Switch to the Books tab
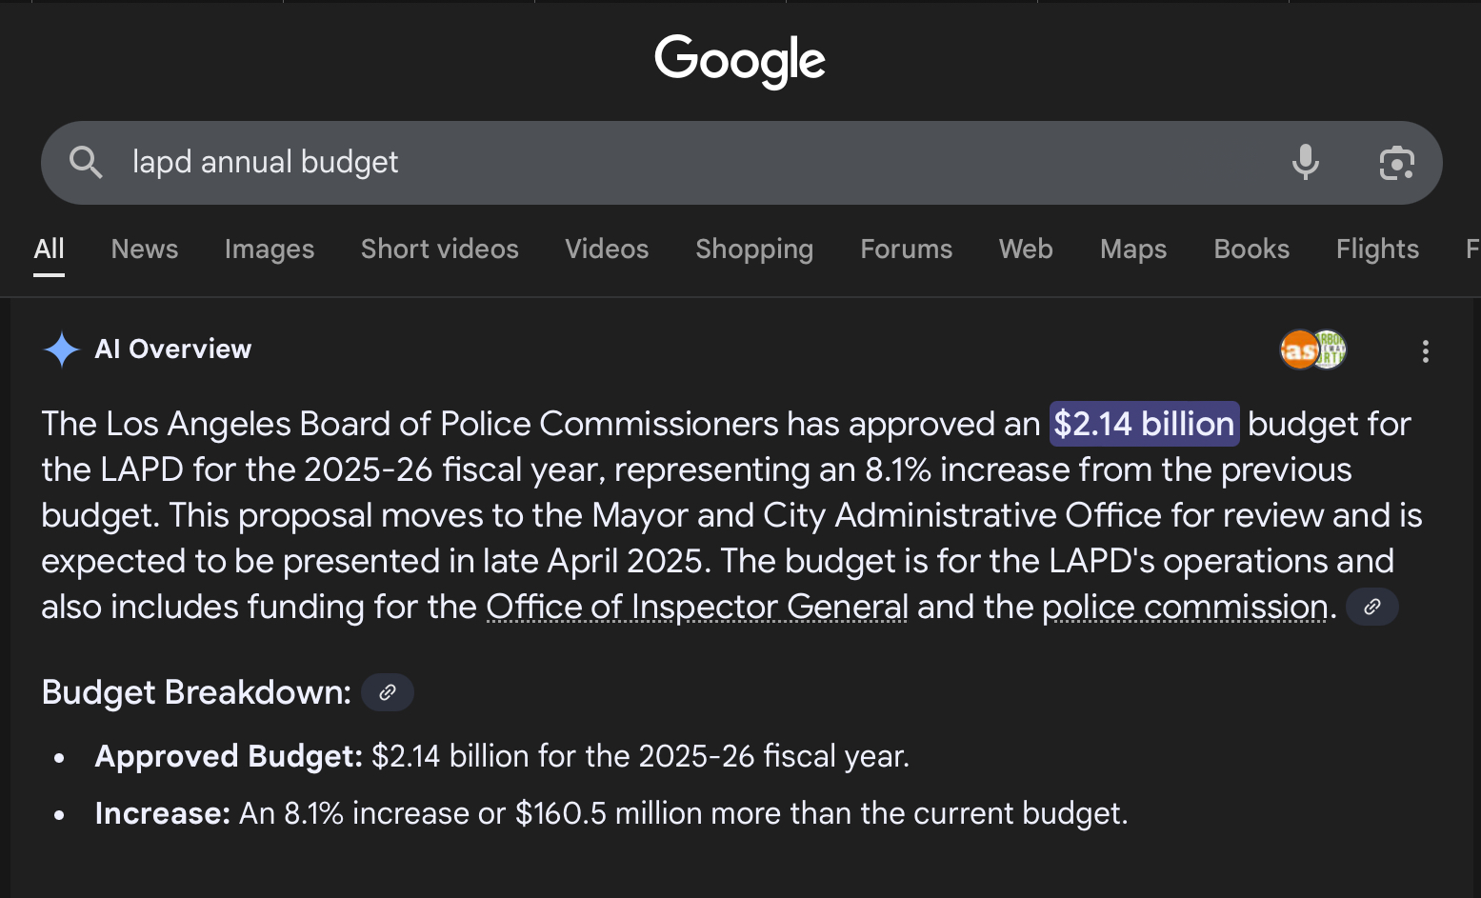 coord(1251,249)
